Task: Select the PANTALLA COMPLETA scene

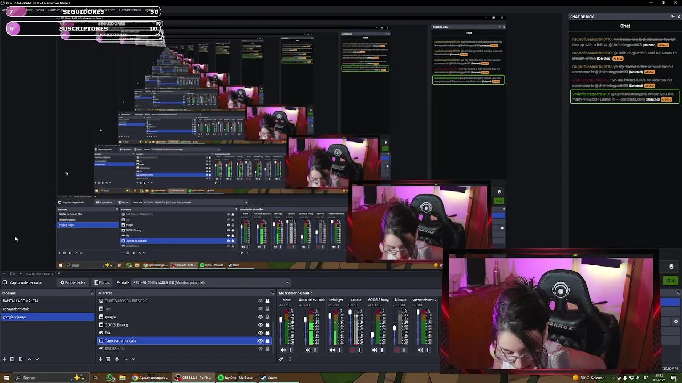Action: tap(47, 301)
